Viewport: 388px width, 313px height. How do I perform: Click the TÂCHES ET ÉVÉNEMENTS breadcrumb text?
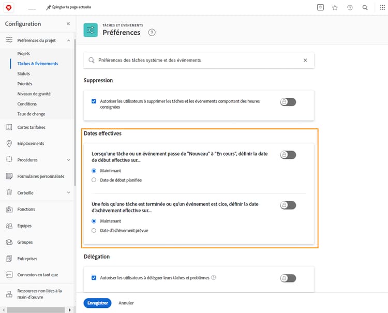click(123, 25)
